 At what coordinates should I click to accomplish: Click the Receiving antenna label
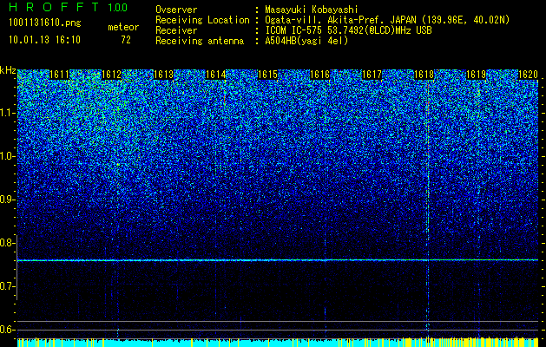pos(200,41)
